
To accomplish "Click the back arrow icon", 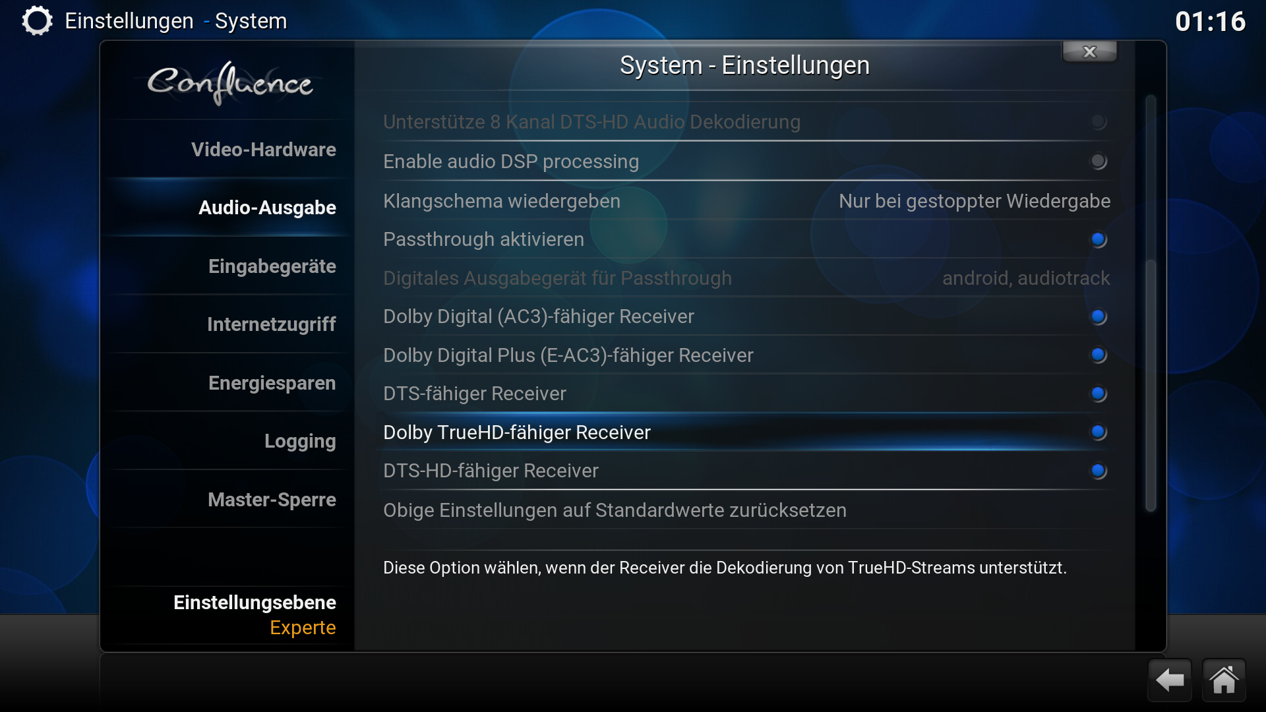I will pyautogui.click(x=1170, y=680).
